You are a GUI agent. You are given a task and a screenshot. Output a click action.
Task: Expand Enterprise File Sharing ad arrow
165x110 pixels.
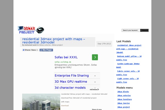[x=95, y=76]
